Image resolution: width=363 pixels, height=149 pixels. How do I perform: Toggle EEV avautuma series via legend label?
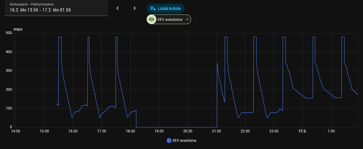click(x=185, y=141)
